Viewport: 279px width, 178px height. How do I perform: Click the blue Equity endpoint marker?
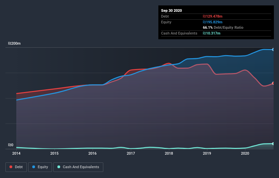tap(273, 50)
